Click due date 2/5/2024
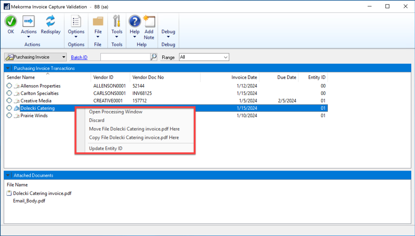Screen dimensions: 415x236 (287, 101)
